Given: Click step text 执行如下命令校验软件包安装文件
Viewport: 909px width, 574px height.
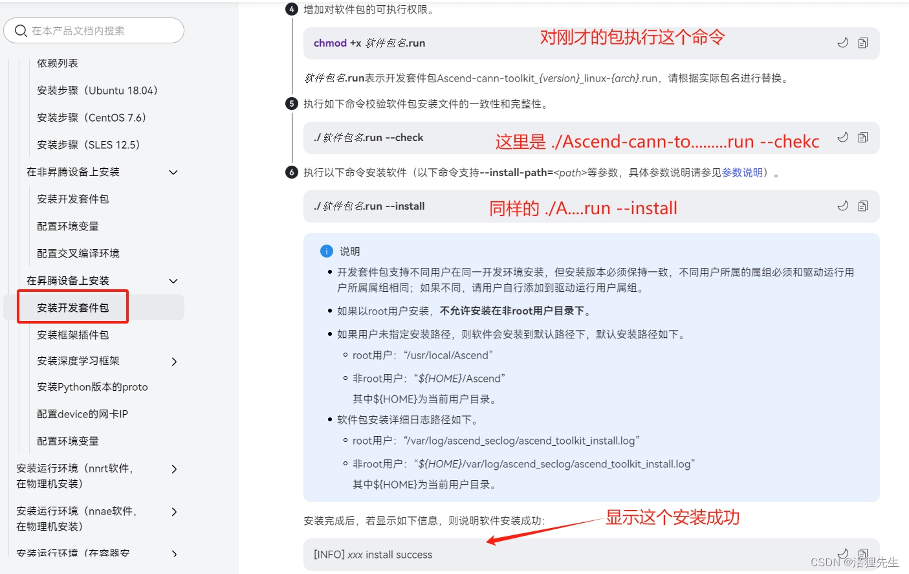Looking at the screenshot, I should [x=425, y=104].
